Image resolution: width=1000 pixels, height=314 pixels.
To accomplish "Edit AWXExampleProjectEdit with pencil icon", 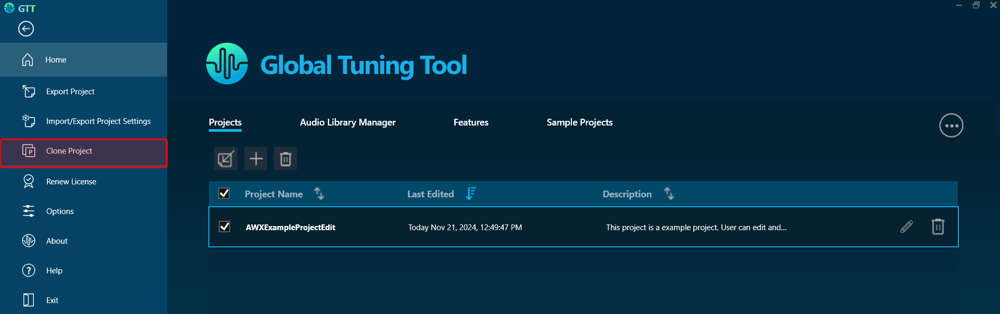I will 907,227.
